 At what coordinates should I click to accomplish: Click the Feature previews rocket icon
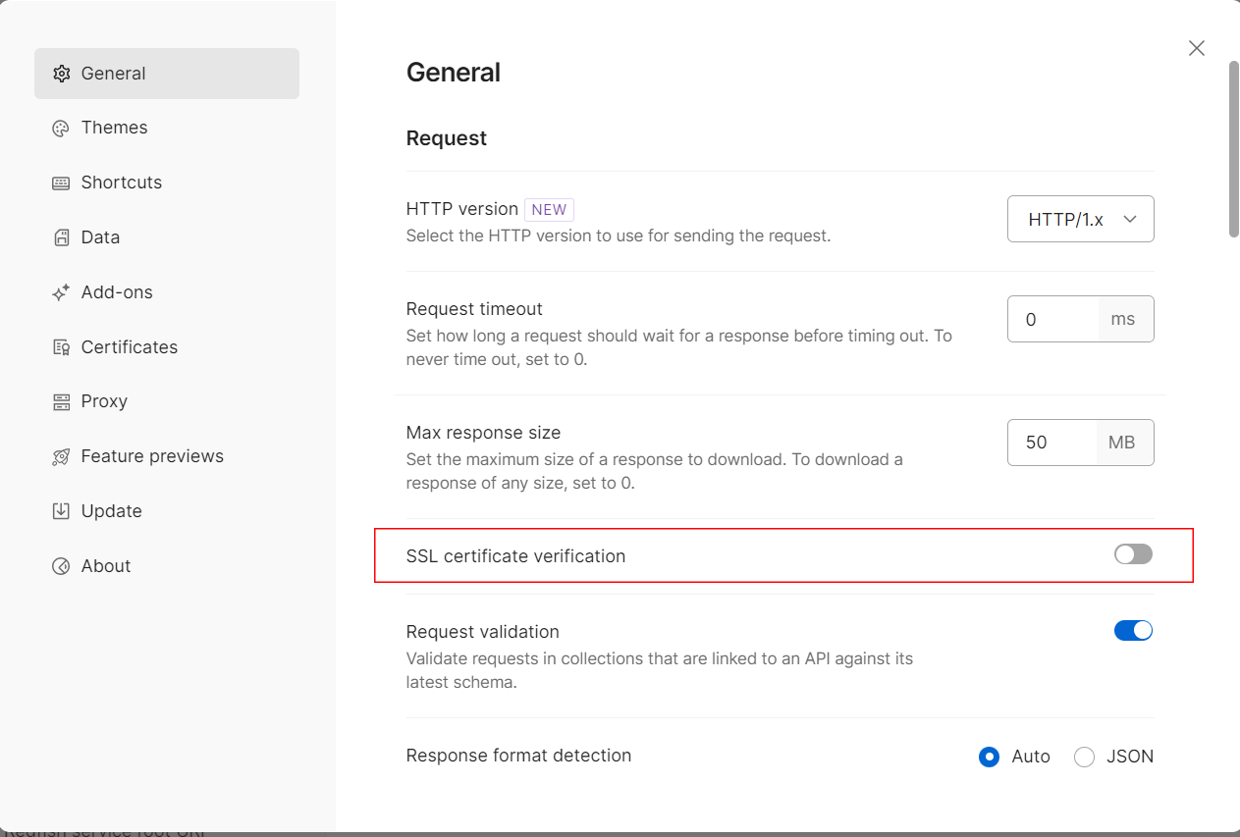coord(61,457)
